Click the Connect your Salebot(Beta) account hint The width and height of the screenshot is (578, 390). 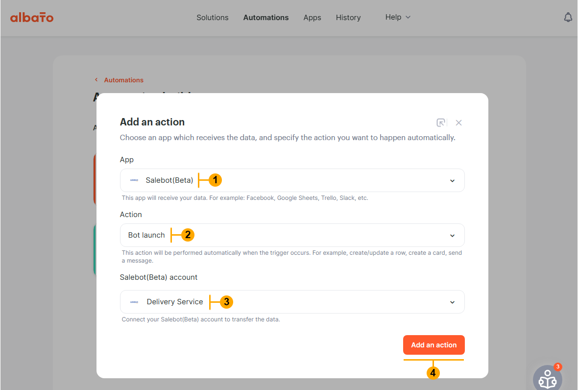click(201, 319)
